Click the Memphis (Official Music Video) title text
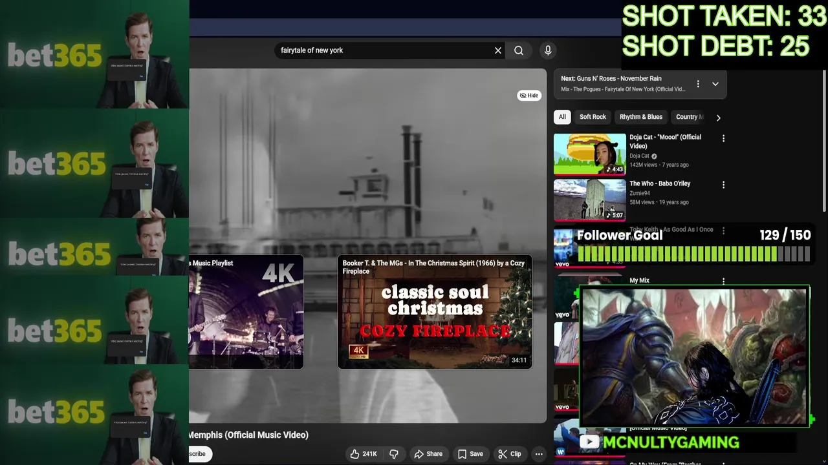The height and width of the screenshot is (465, 828). pos(248,435)
